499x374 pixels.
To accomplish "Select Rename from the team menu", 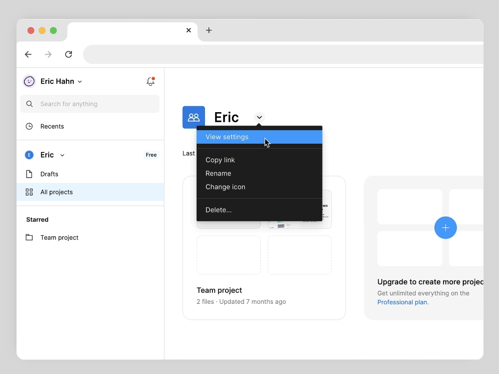I will pyautogui.click(x=218, y=174).
